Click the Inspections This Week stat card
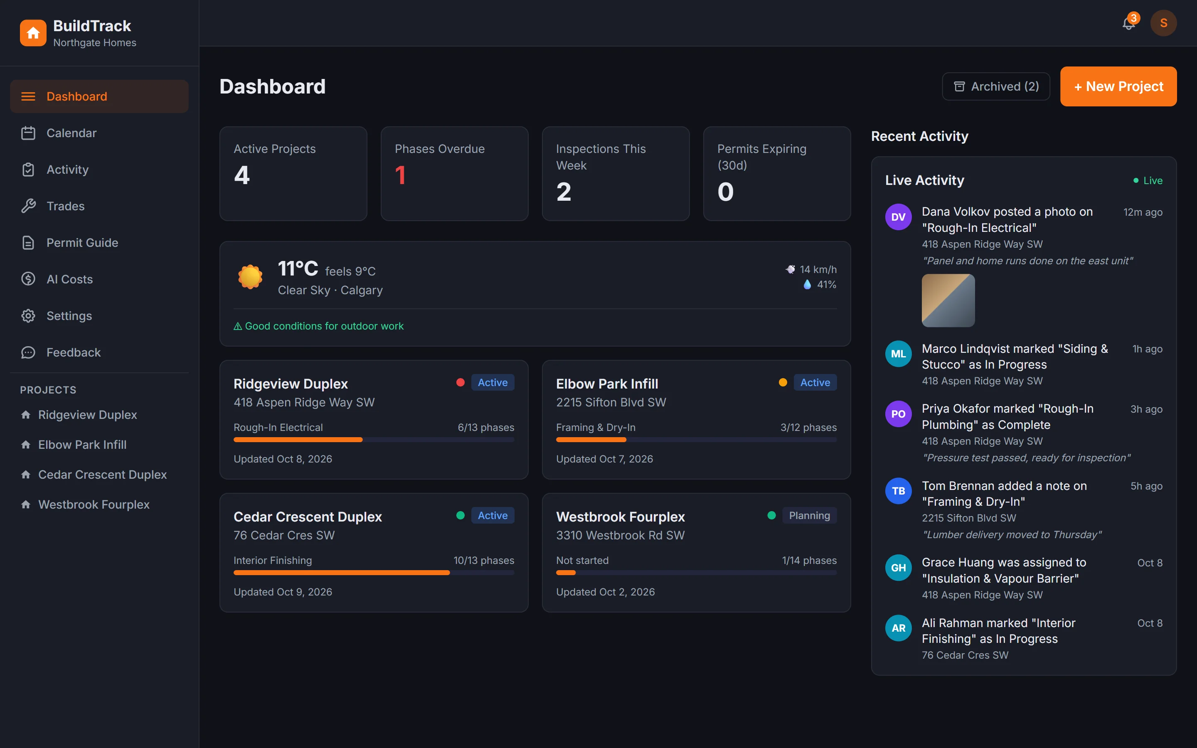Screen dimensions: 1197x748 point(616,174)
